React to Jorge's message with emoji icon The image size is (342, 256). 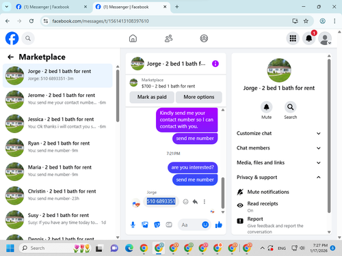[185, 201]
